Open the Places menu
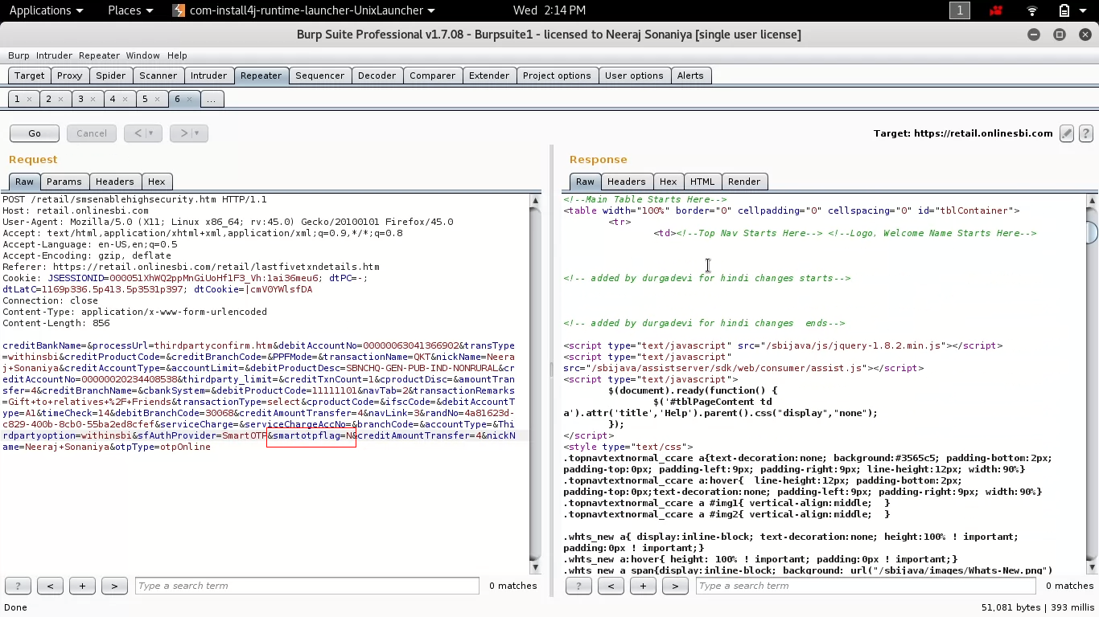 pyautogui.click(x=130, y=10)
